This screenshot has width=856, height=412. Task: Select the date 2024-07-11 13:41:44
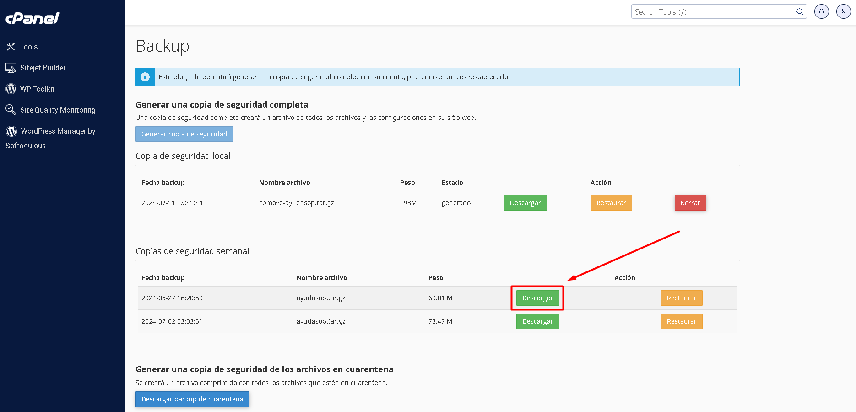(172, 203)
